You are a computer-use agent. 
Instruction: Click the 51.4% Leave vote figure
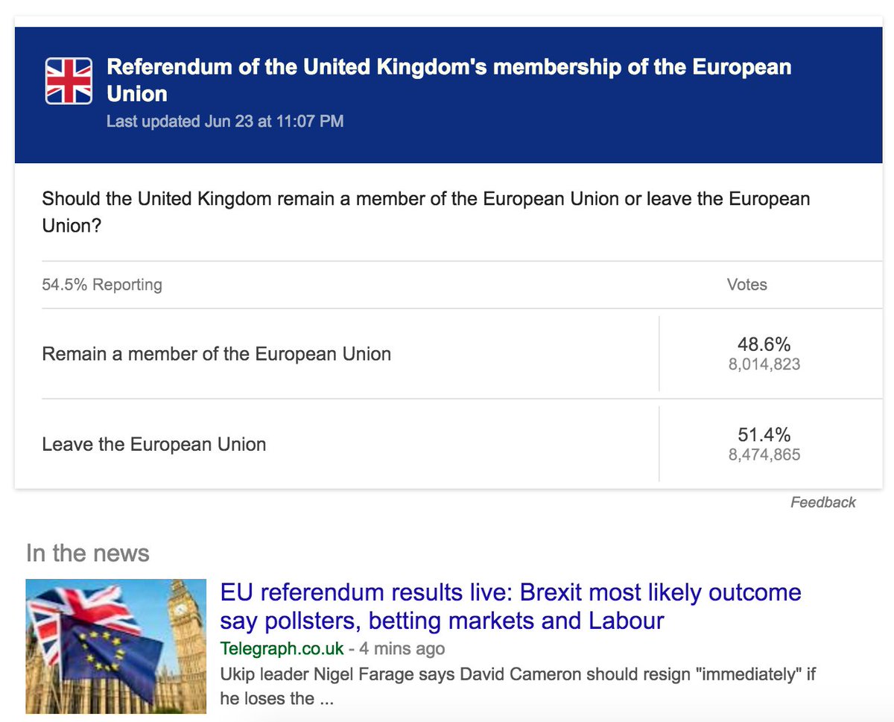click(764, 434)
